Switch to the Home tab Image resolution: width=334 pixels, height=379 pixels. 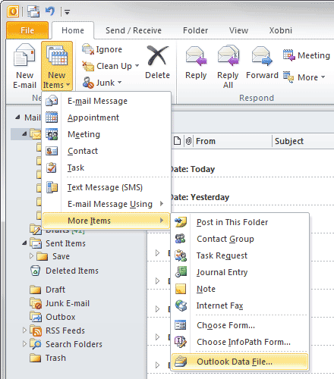(x=73, y=30)
